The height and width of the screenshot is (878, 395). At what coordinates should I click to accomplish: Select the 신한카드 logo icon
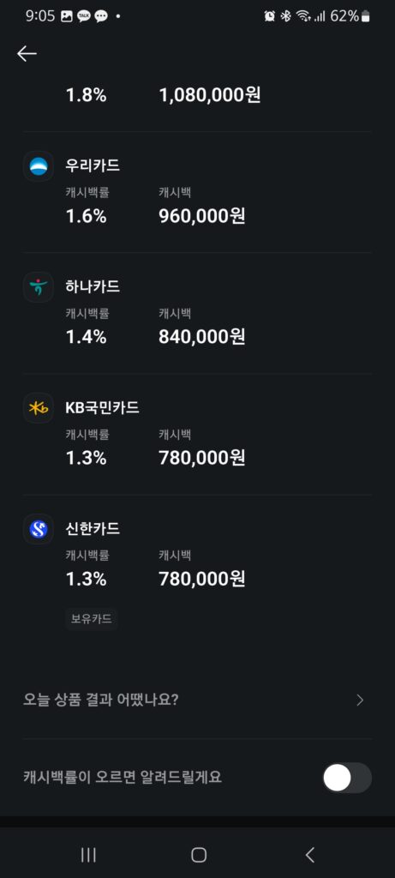(39, 529)
